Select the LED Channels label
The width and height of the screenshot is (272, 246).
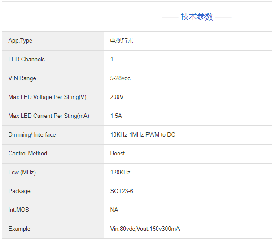pyautogui.click(x=26, y=60)
